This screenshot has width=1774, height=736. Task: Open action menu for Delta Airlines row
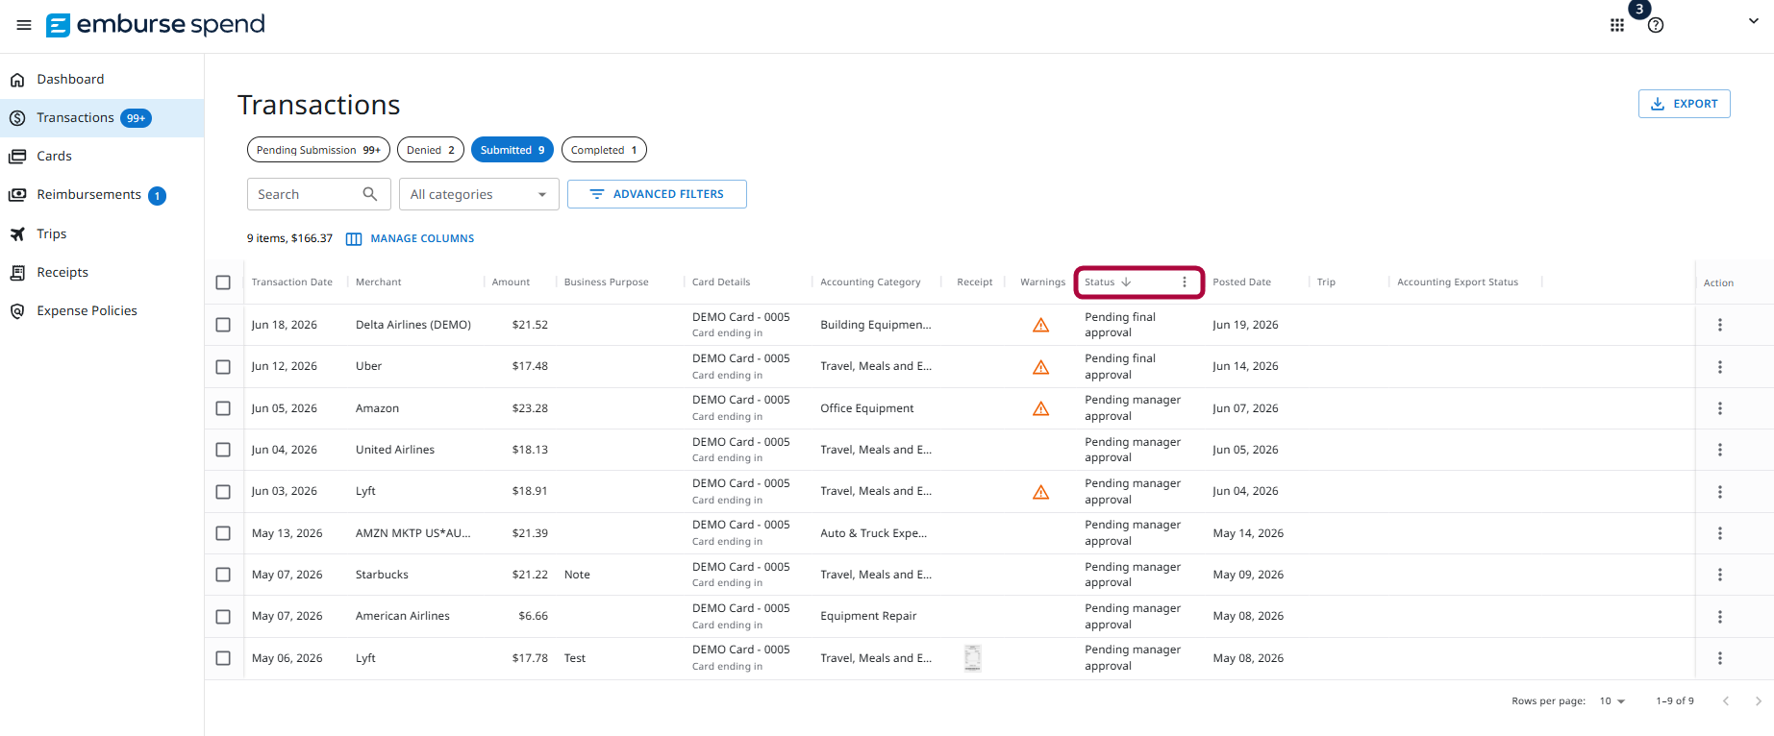click(1720, 325)
